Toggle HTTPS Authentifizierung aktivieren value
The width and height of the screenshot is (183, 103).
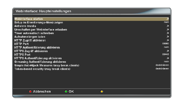168,58
